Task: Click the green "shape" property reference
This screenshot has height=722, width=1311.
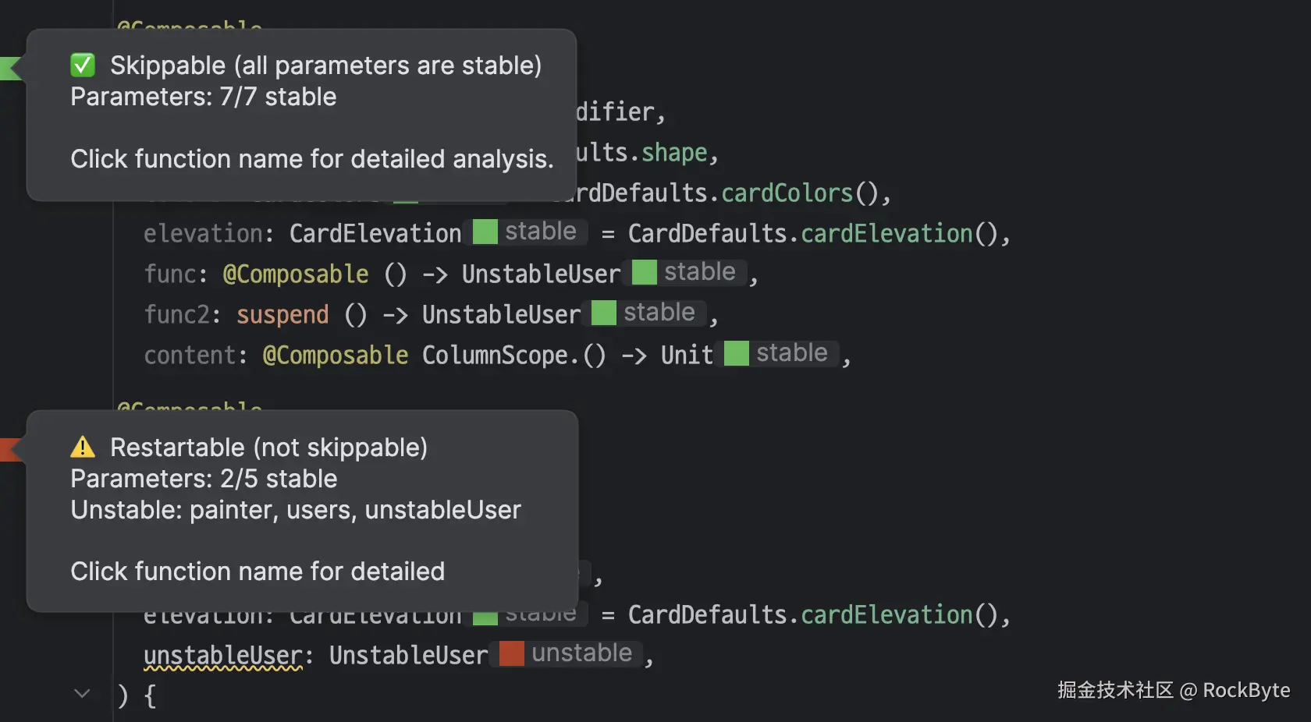Action: click(x=674, y=153)
